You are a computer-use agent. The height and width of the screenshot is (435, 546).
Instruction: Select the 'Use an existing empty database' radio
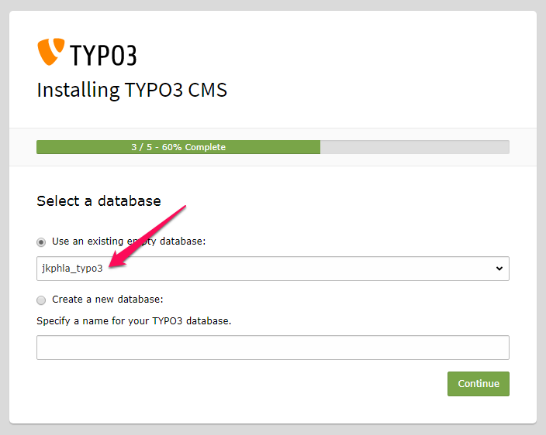[41, 242]
